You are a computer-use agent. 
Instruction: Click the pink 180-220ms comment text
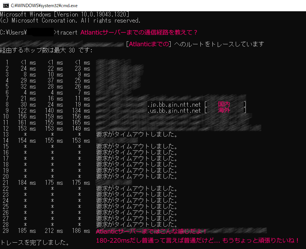point(198,240)
